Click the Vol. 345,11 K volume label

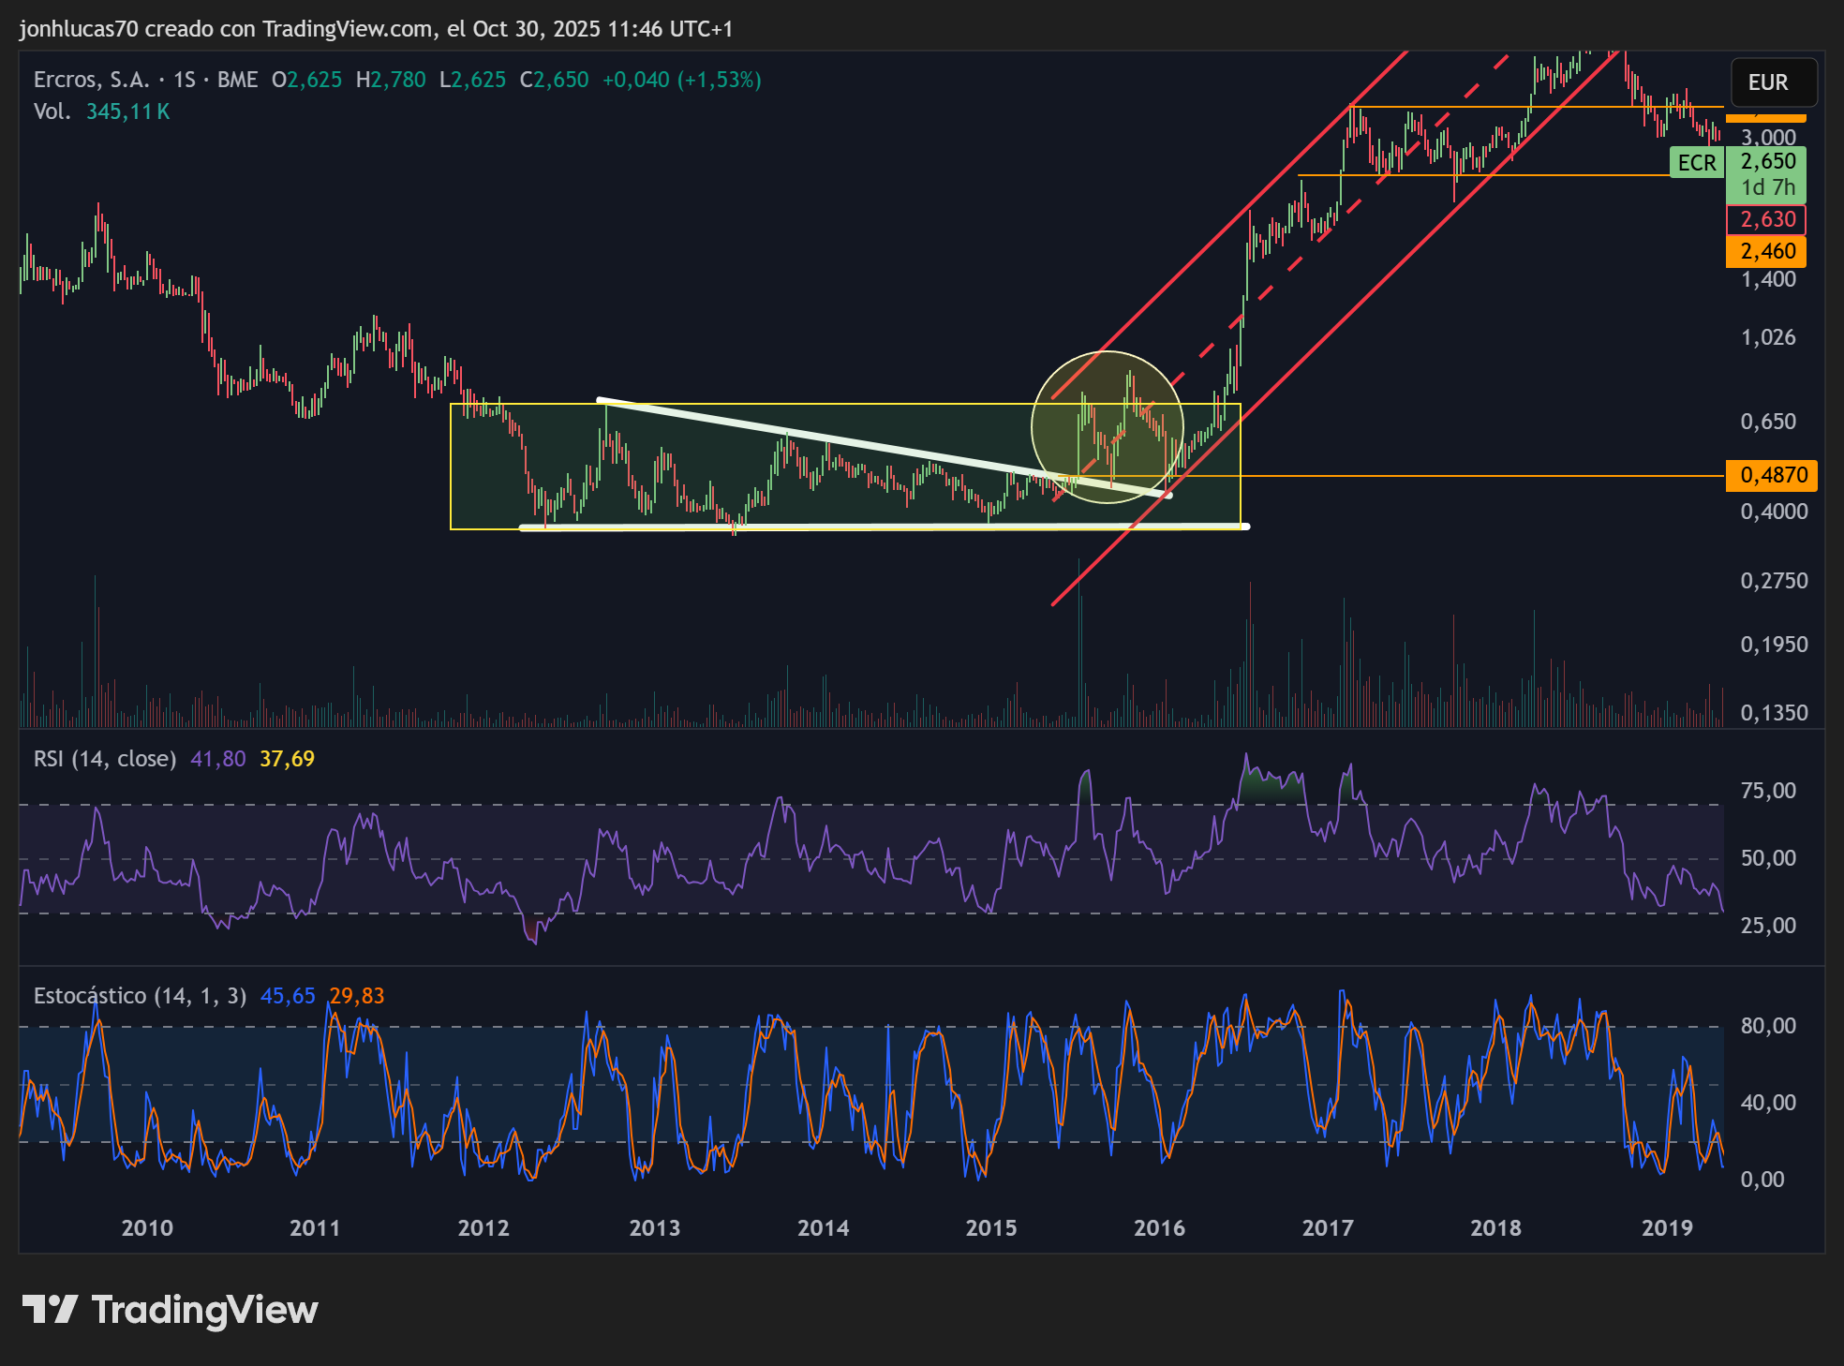[x=101, y=111]
